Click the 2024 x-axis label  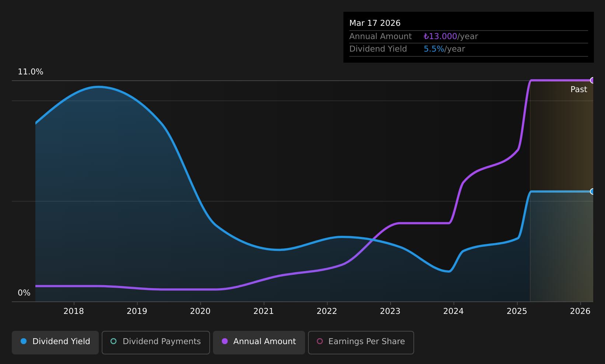454,311
